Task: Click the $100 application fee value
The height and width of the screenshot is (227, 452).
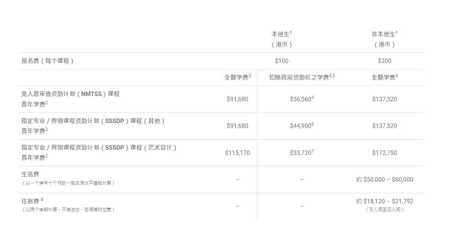Action: pos(281,61)
